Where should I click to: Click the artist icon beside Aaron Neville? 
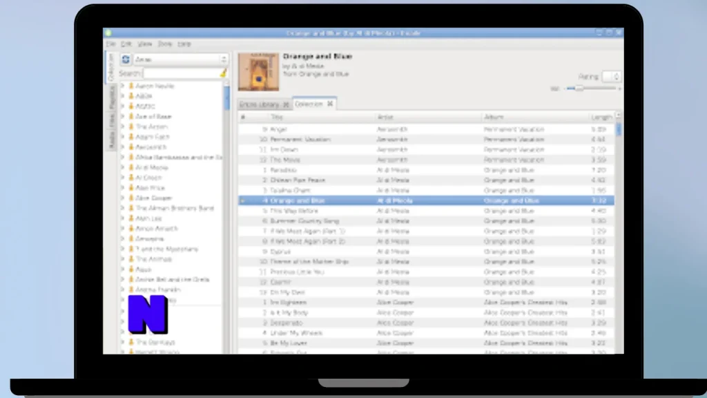tap(131, 86)
